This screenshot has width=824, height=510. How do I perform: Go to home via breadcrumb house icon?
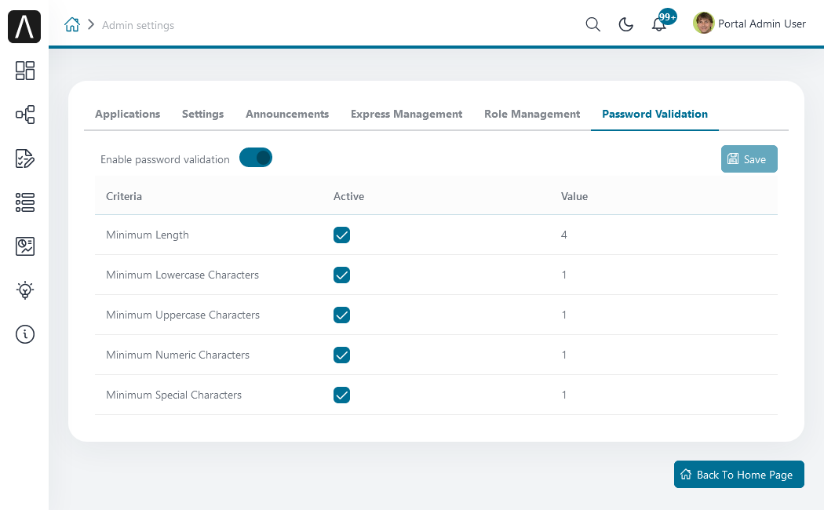(x=72, y=24)
